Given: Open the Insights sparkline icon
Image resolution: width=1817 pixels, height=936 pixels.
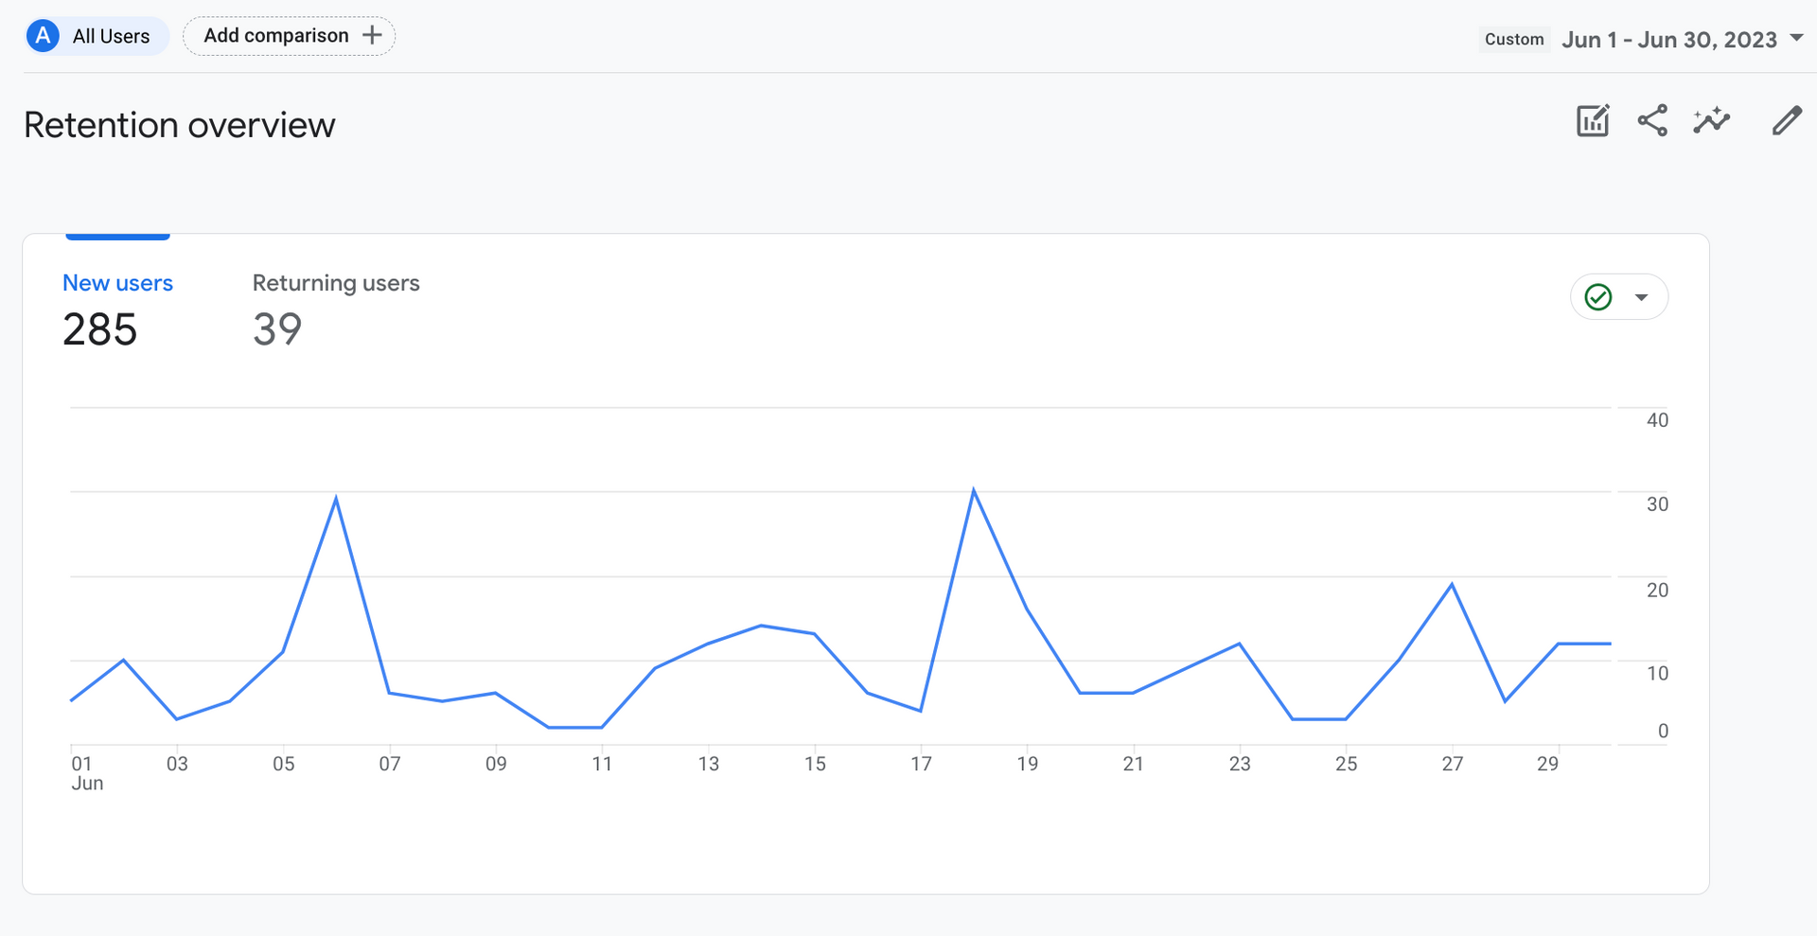Looking at the screenshot, I should tap(1711, 121).
